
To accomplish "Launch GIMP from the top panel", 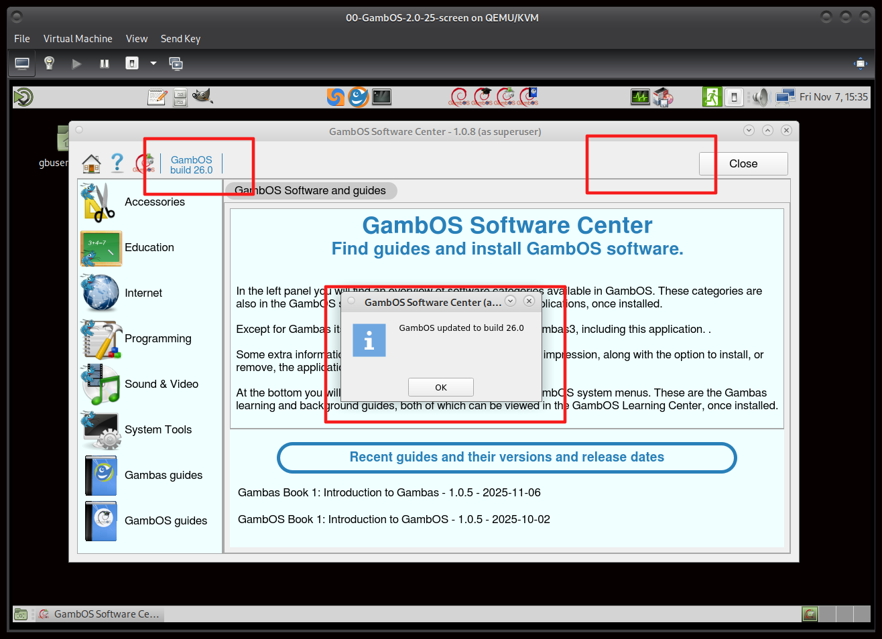I will pyautogui.click(x=202, y=97).
